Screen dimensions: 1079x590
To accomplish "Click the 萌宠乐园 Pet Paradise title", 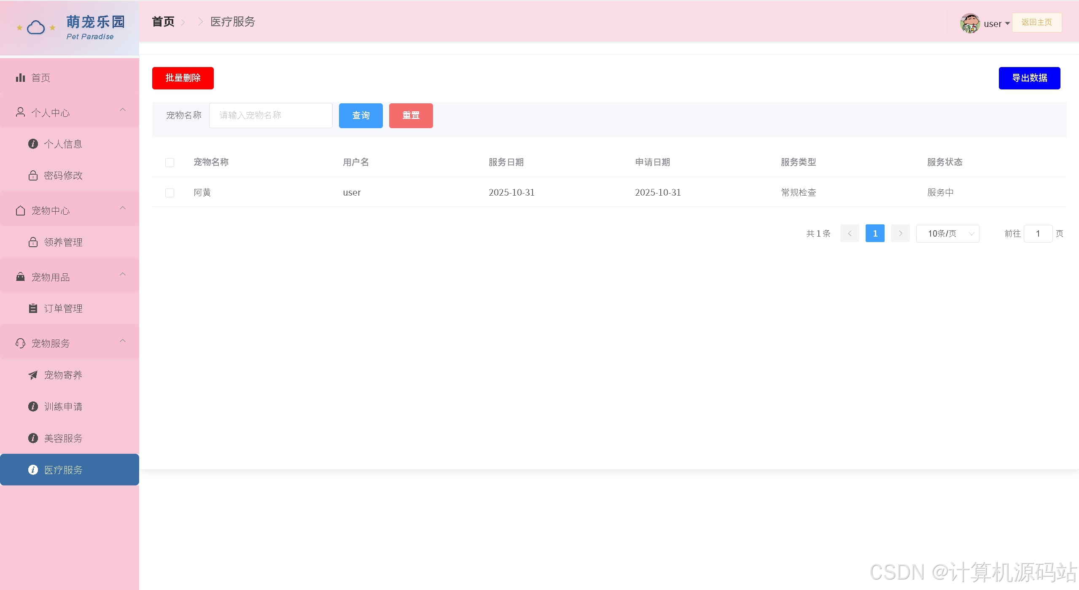I will point(95,27).
